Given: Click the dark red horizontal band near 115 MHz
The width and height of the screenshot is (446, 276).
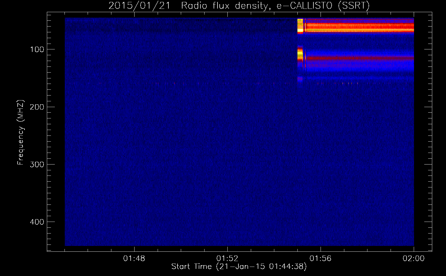Looking at the screenshot, I should click(360, 58).
